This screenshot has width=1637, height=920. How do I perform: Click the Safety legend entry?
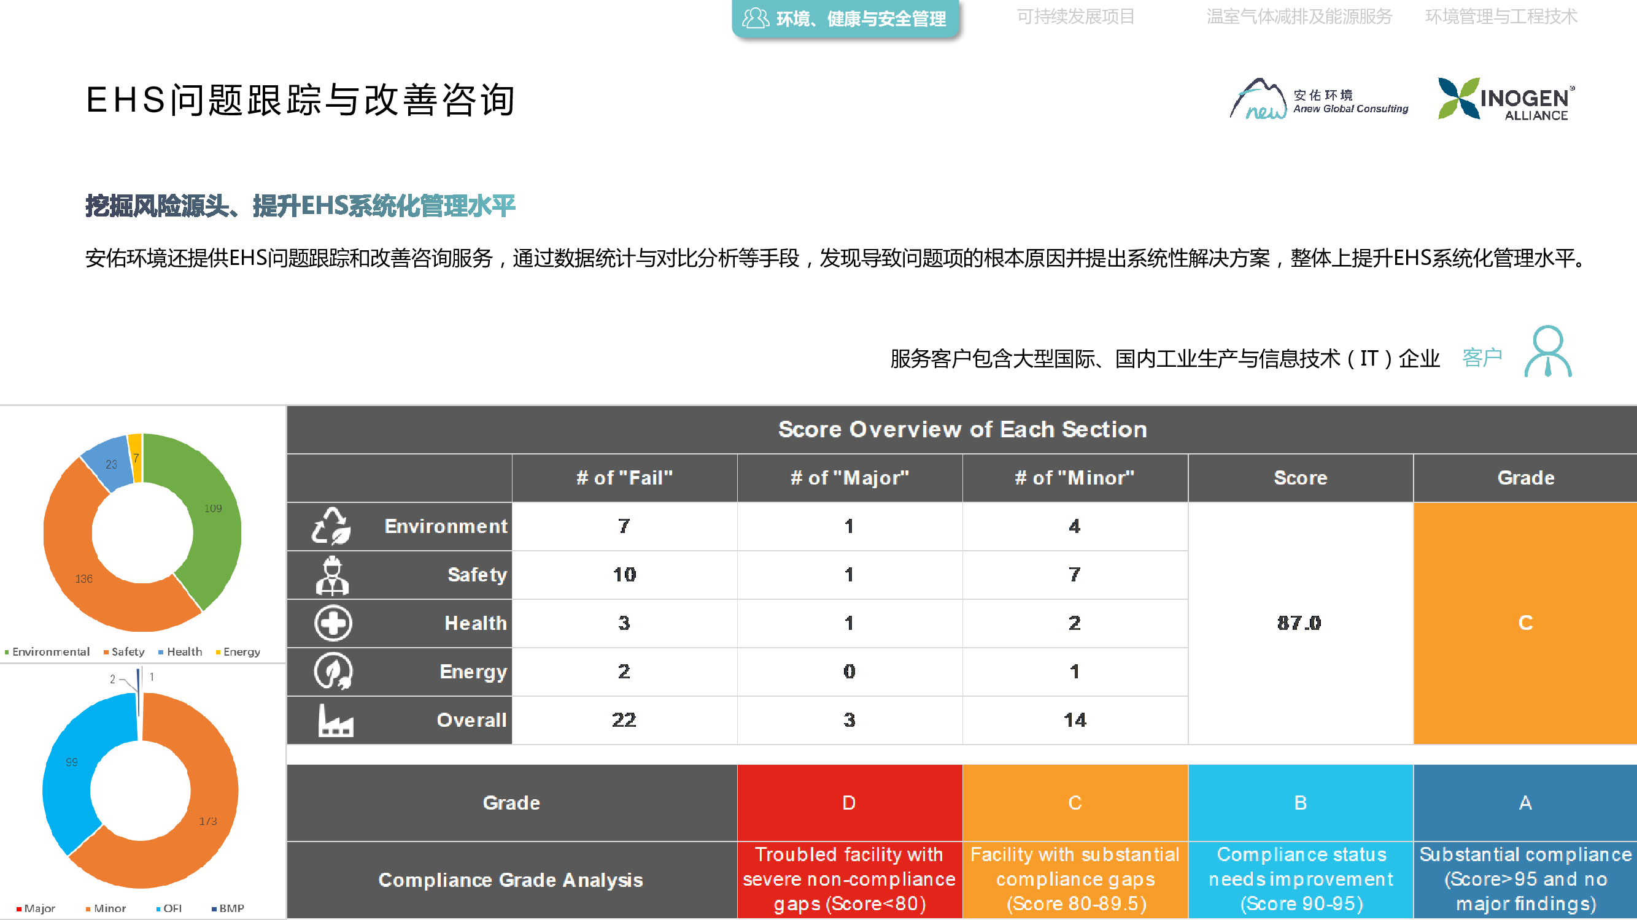point(124,652)
